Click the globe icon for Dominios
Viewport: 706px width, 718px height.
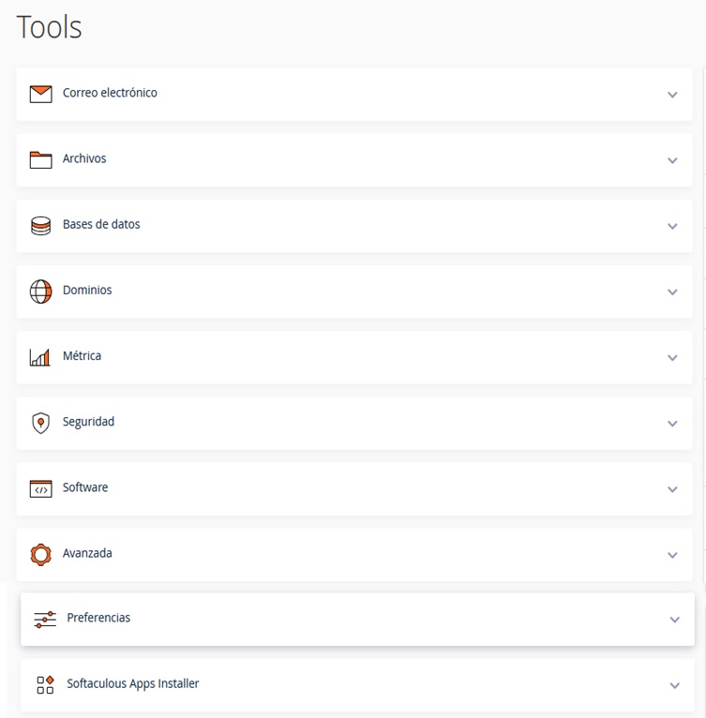click(x=40, y=292)
